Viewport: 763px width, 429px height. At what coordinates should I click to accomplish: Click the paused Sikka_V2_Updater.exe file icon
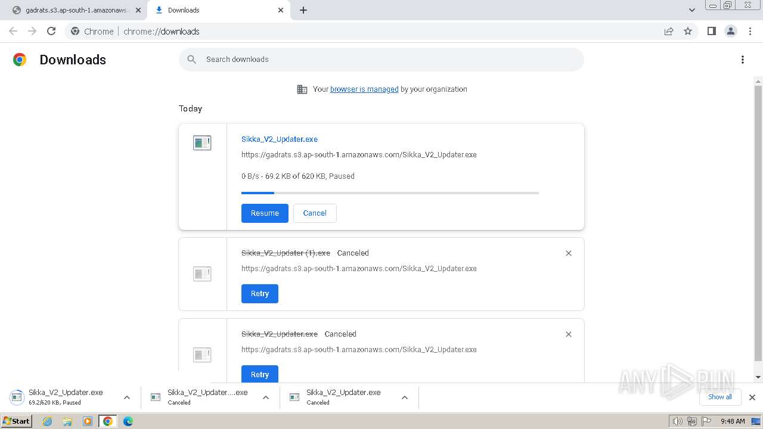point(202,143)
